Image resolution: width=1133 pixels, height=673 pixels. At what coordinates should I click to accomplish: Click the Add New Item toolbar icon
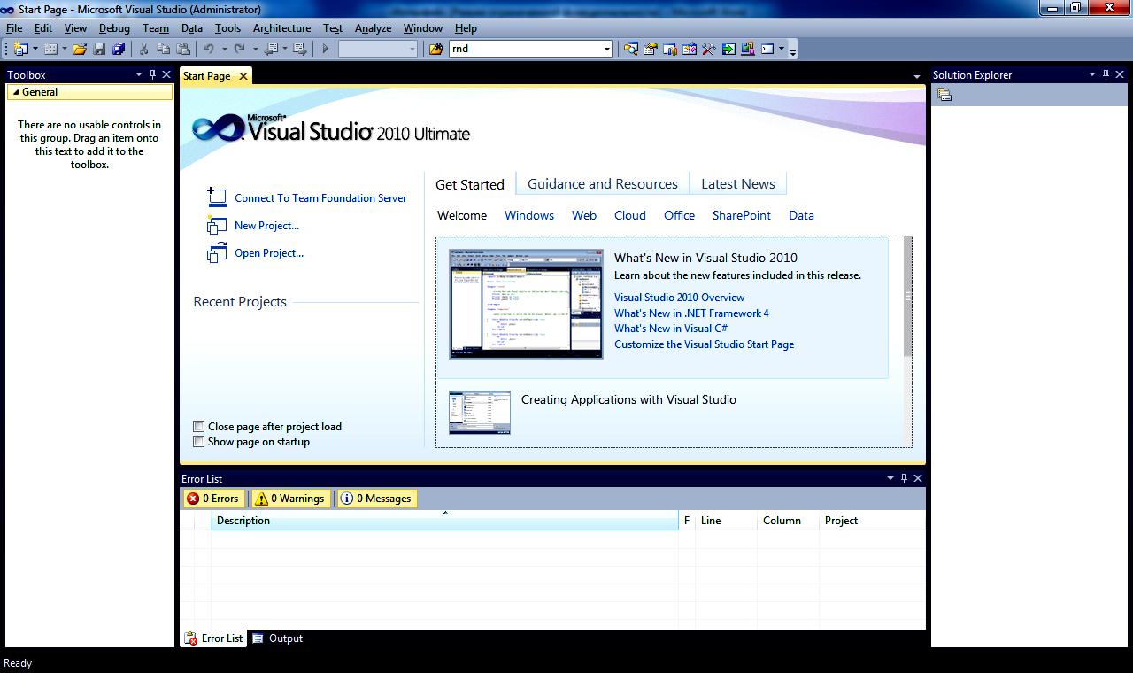[50, 49]
